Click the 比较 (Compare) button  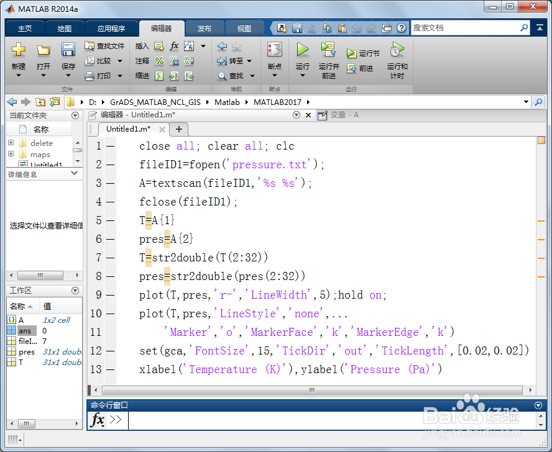[x=99, y=61]
